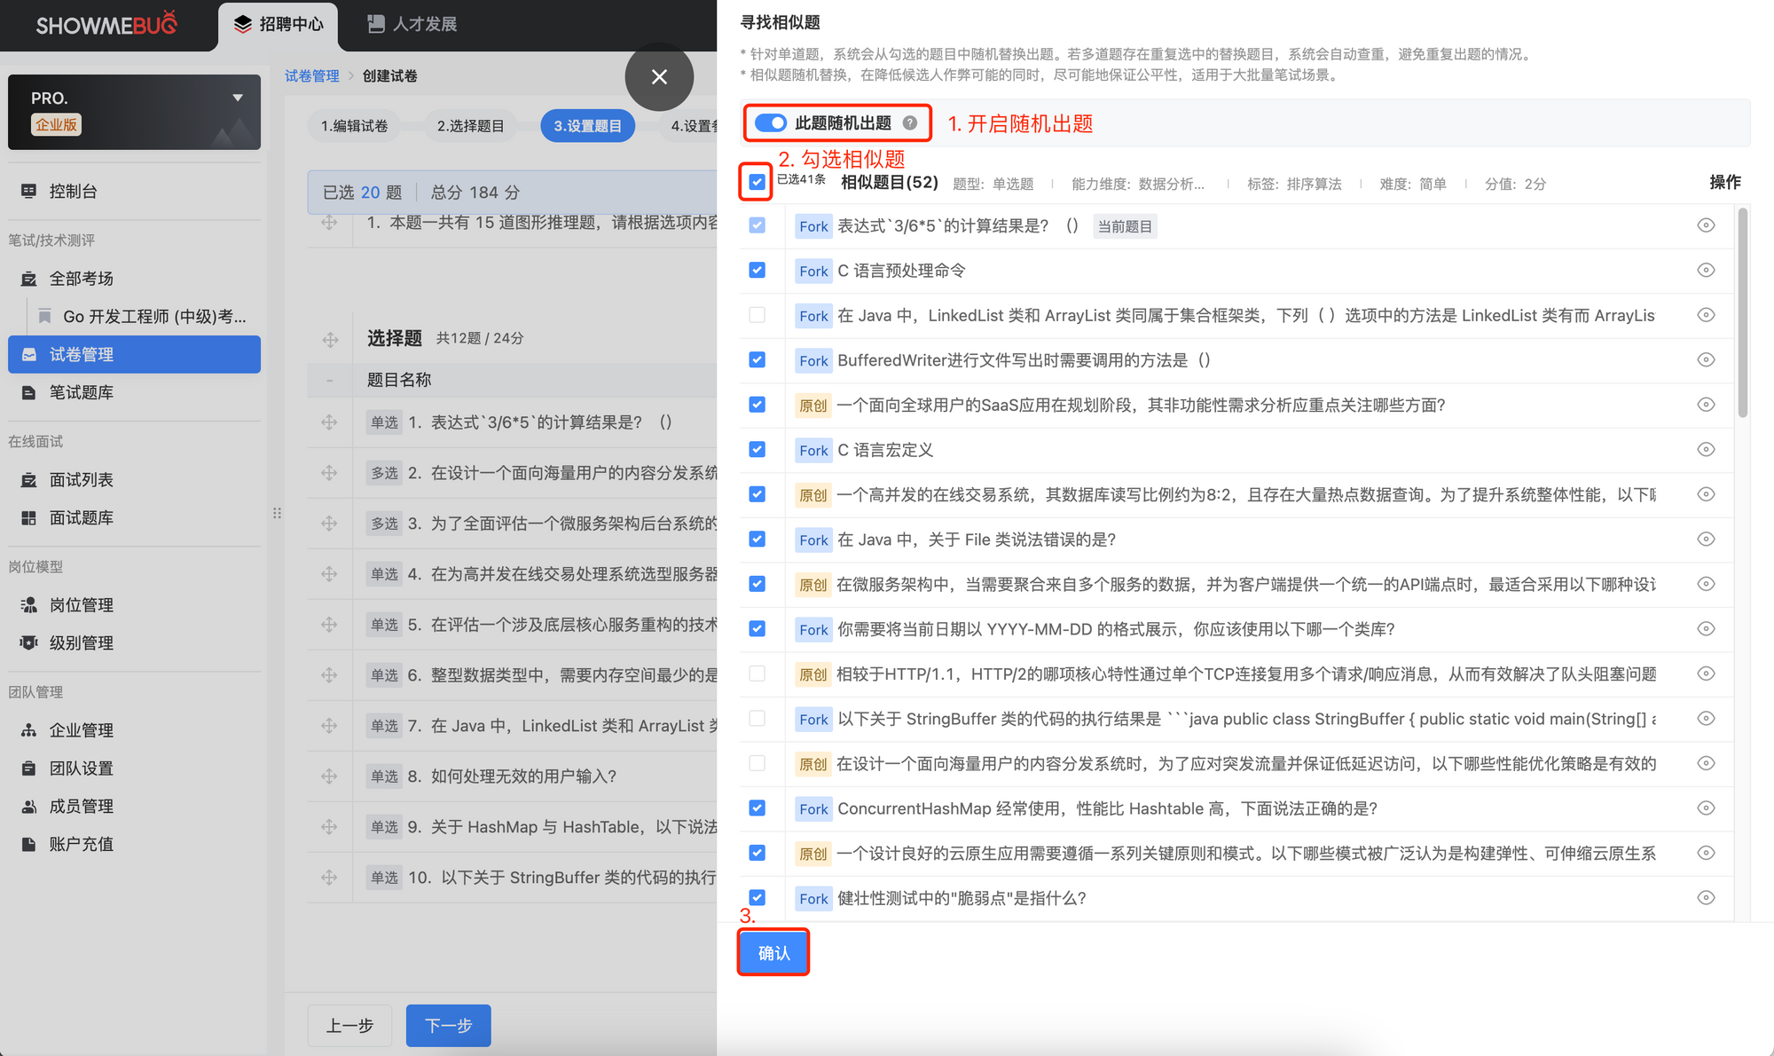Click eye icon for SaaS应用 question
The image size is (1774, 1056).
1706,405
